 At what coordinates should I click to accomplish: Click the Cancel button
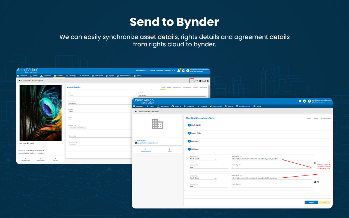(311, 202)
